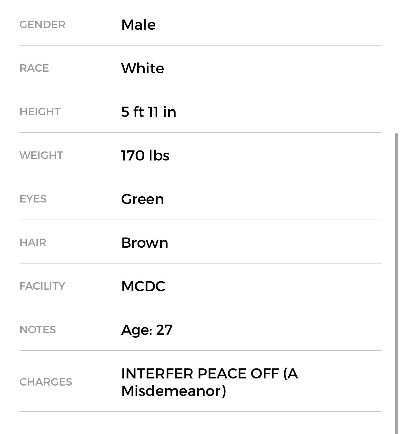401x434 pixels.
Task: Click the GENDER field label
Action: [42, 25]
